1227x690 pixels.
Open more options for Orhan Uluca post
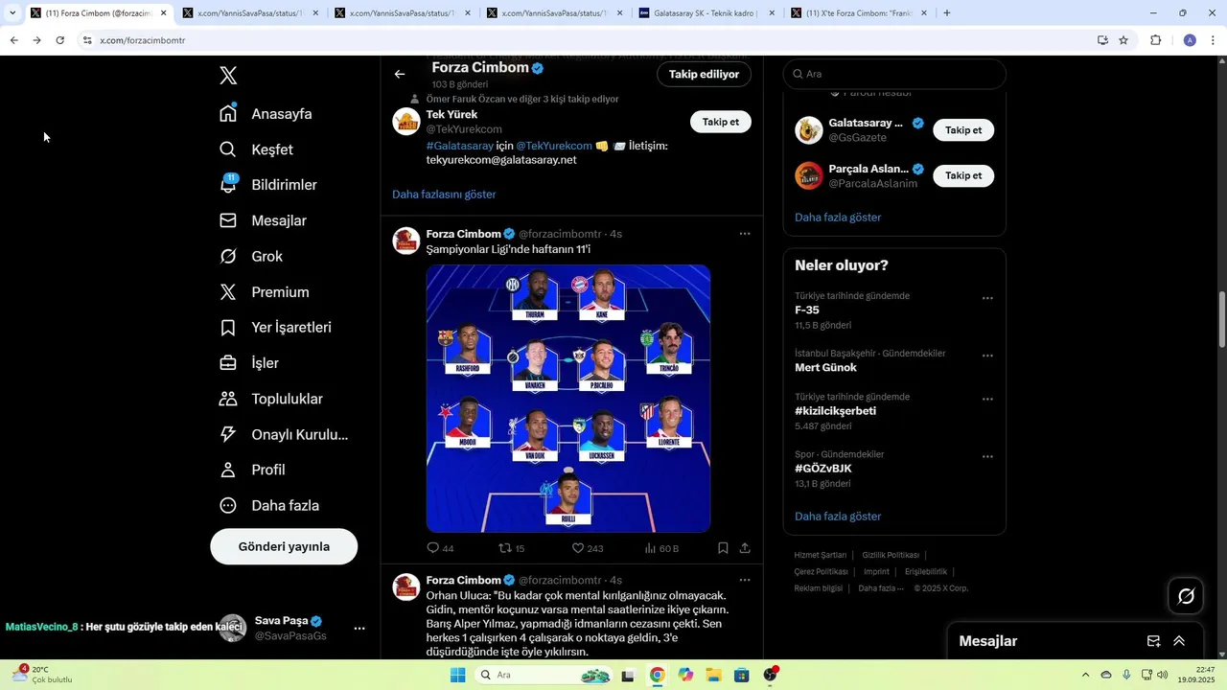point(745,580)
